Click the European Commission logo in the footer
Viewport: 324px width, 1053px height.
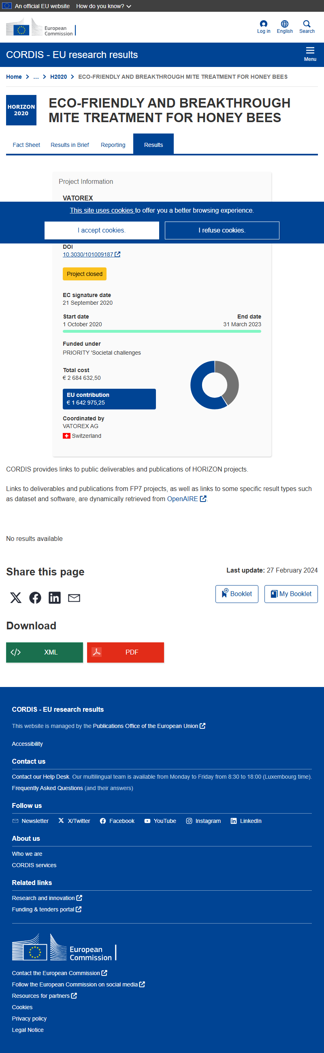pos(64,947)
